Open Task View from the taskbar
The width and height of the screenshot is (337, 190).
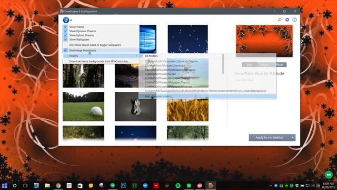click(x=25, y=185)
